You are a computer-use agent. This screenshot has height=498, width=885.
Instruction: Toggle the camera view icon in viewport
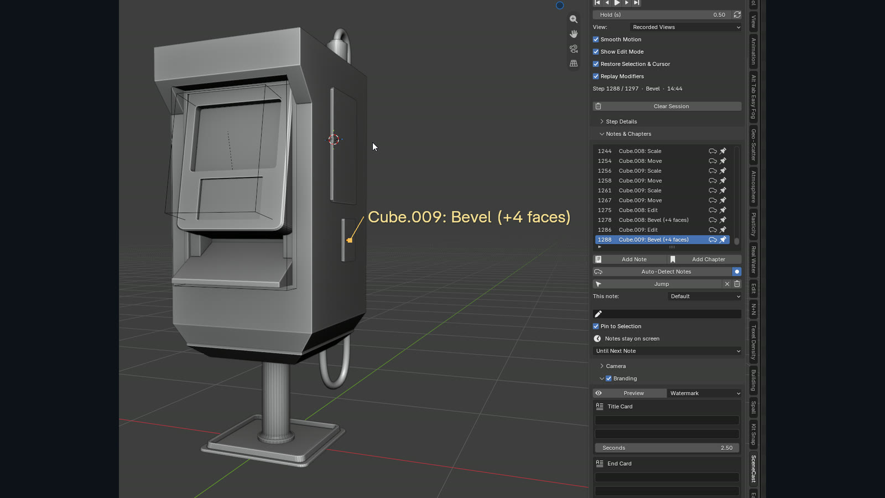574,49
